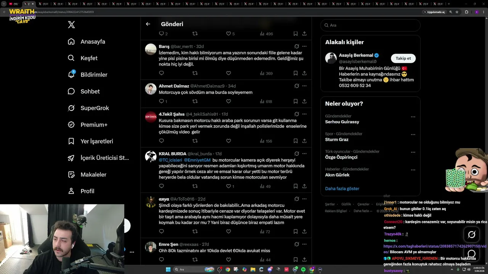Viewport: 488px width, 274px height.
Task: Open the Grok floating button
Action: 472,235
